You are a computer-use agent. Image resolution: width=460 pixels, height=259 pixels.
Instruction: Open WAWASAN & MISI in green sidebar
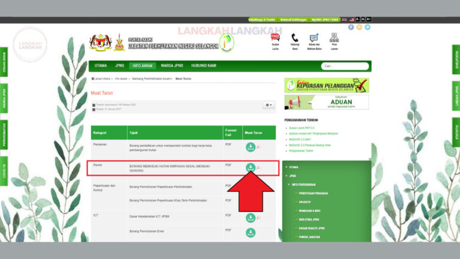[x=310, y=211]
